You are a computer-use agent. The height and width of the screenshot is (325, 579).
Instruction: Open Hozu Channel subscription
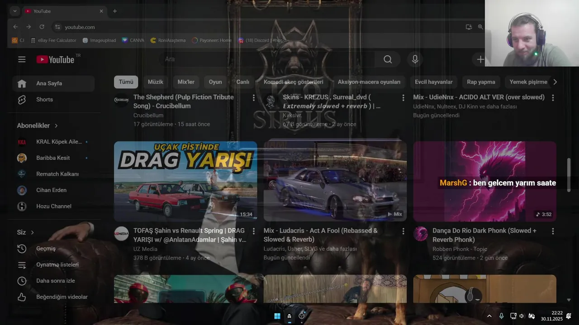54,206
